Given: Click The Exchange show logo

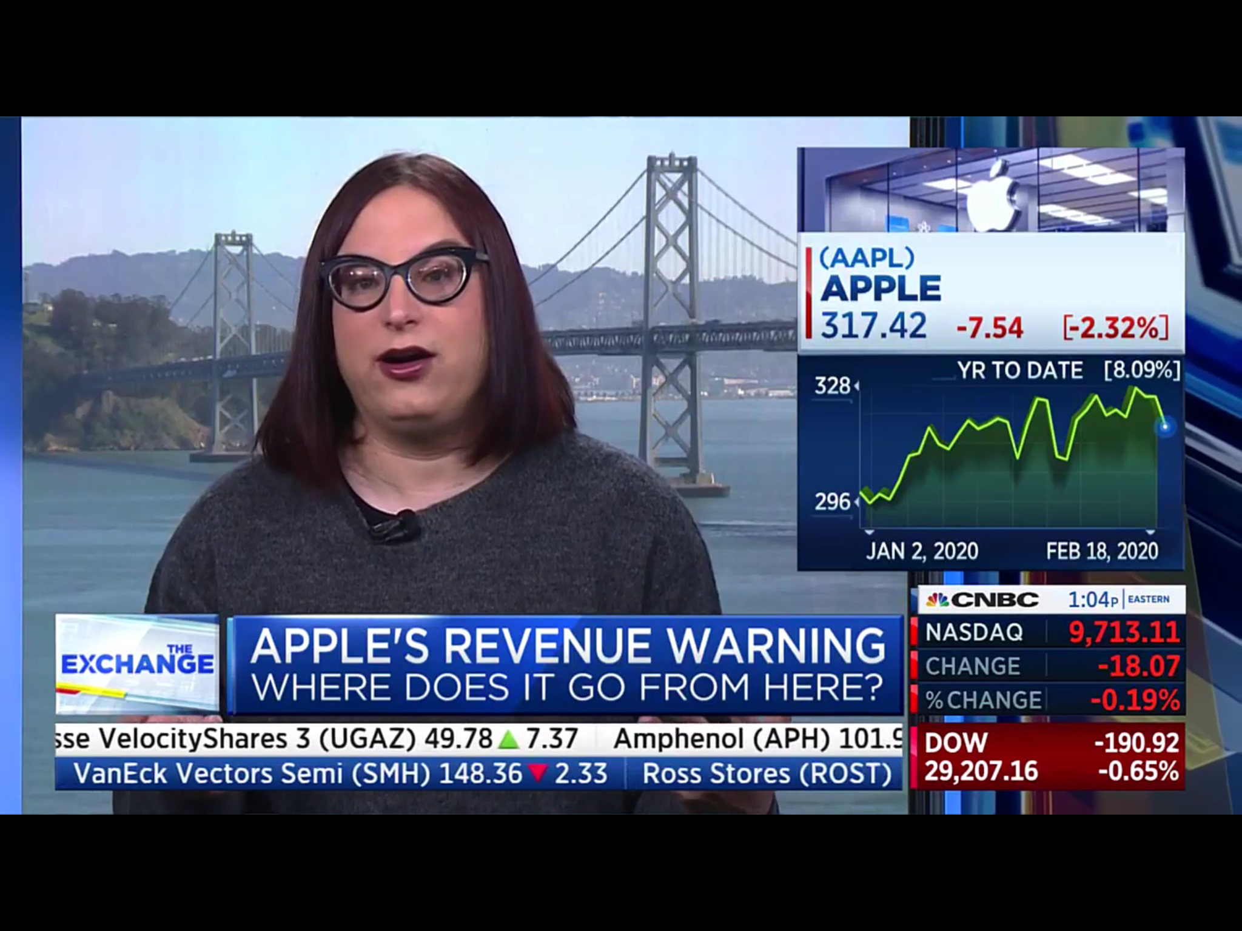Looking at the screenshot, I should click(x=138, y=663).
